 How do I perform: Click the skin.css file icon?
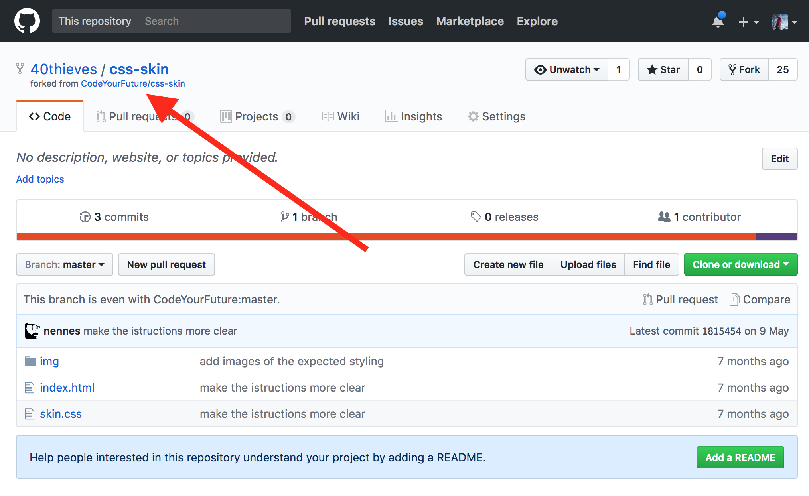tap(30, 414)
